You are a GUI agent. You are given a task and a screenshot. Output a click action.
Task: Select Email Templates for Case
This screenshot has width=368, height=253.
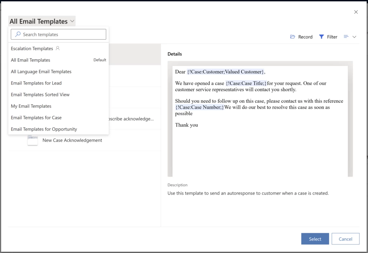(36, 117)
